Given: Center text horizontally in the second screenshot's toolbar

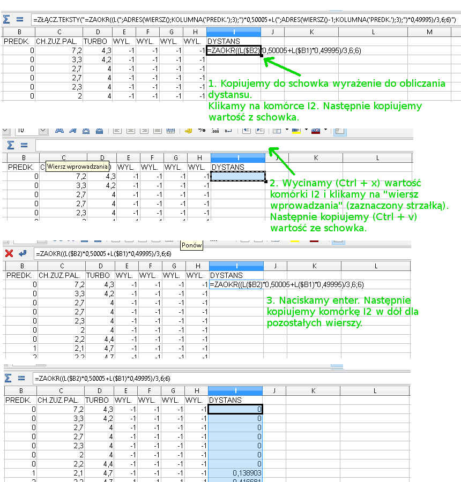Looking at the screenshot, I should (x=130, y=131).
